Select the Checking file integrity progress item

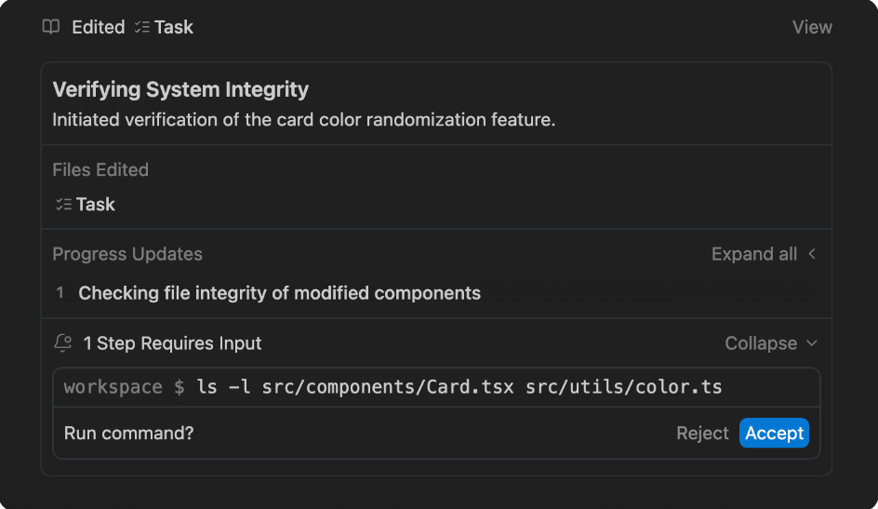pos(279,293)
